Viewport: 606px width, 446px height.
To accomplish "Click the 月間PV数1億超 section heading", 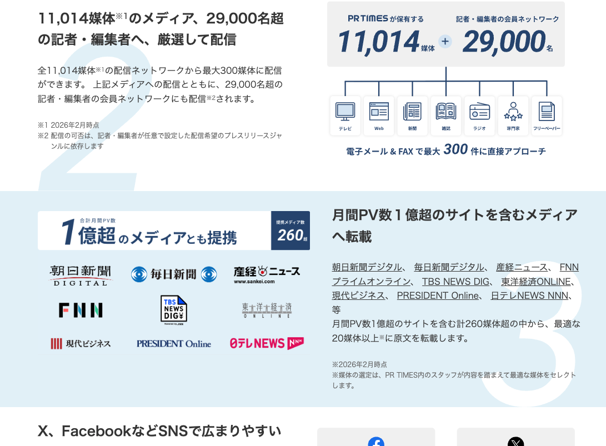I will click(455, 225).
